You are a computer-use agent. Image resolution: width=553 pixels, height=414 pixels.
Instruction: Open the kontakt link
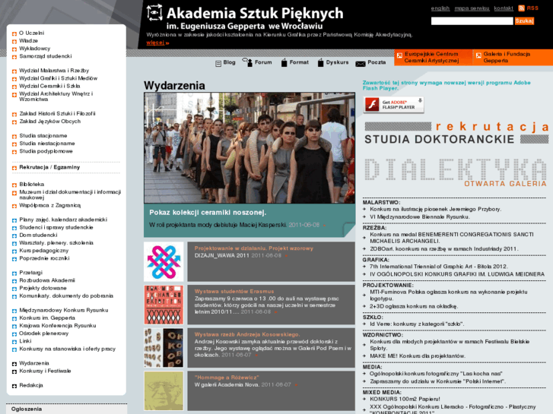tap(504, 8)
